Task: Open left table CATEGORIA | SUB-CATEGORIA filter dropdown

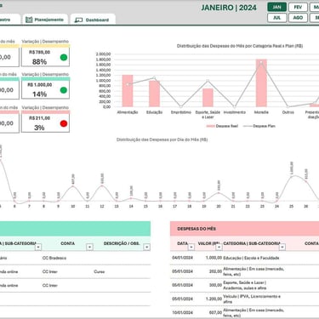Action: tap(38, 247)
